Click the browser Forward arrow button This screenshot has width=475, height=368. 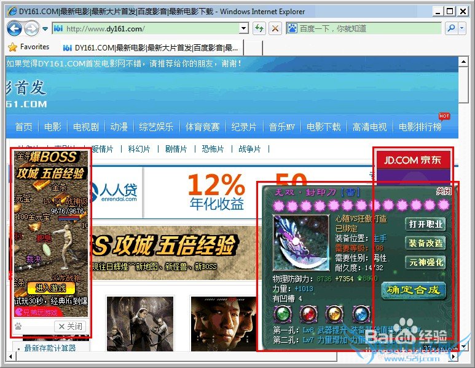coord(31,29)
